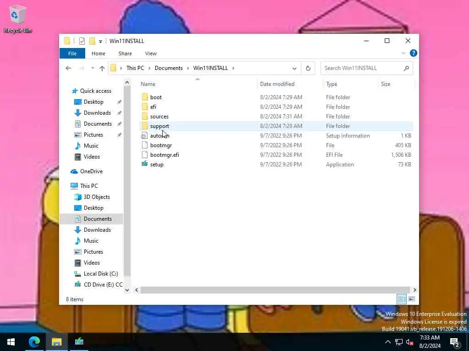Show hidden tray icons chevron
The height and width of the screenshot is (351, 469).
(x=387, y=342)
